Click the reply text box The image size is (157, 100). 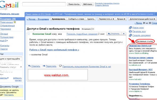58,75
